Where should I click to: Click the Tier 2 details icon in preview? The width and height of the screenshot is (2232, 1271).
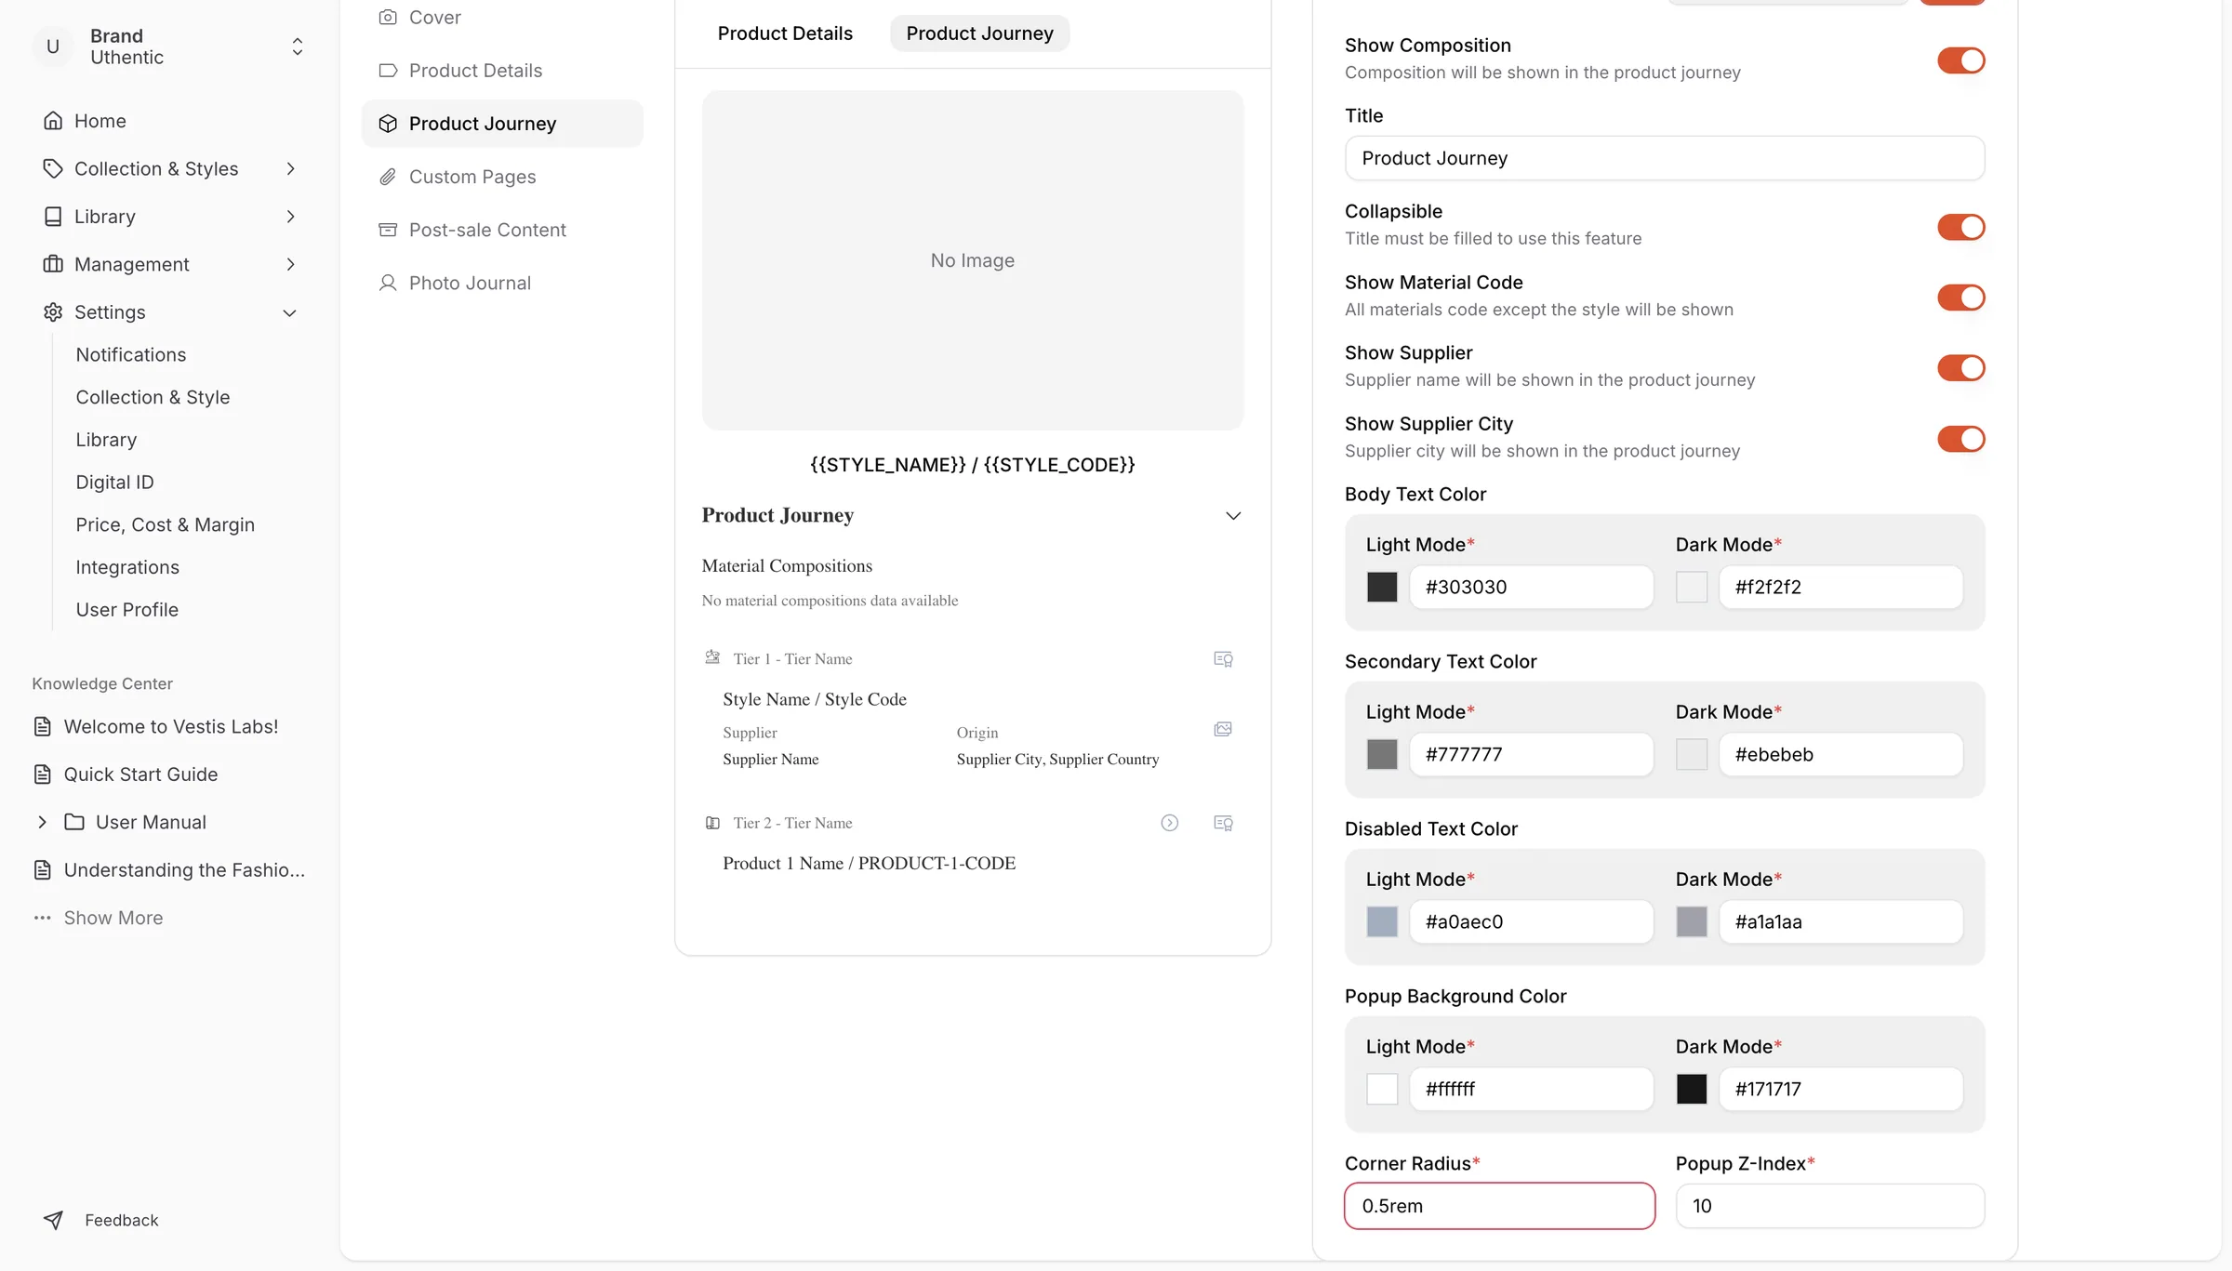coord(1223,823)
